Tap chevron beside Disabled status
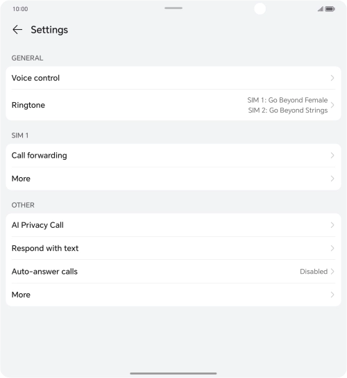 332,272
